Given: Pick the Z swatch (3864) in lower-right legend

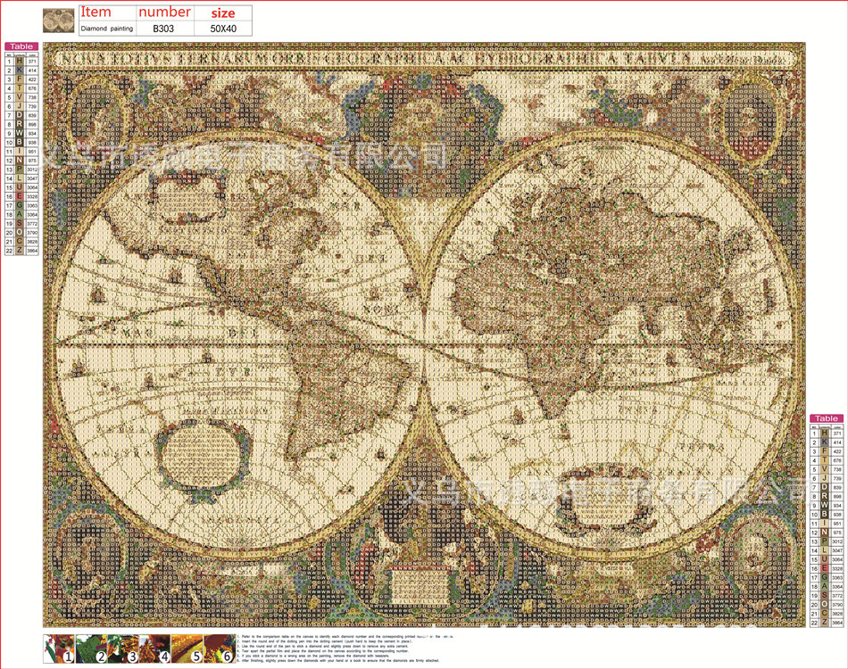Looking at the screenshot, I should tap(824, 623).
